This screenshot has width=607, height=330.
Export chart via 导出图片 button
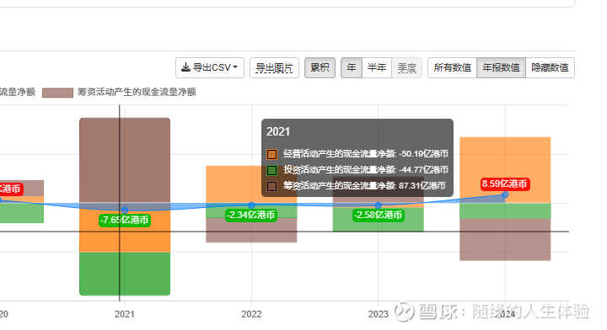(x=274, y=68)
